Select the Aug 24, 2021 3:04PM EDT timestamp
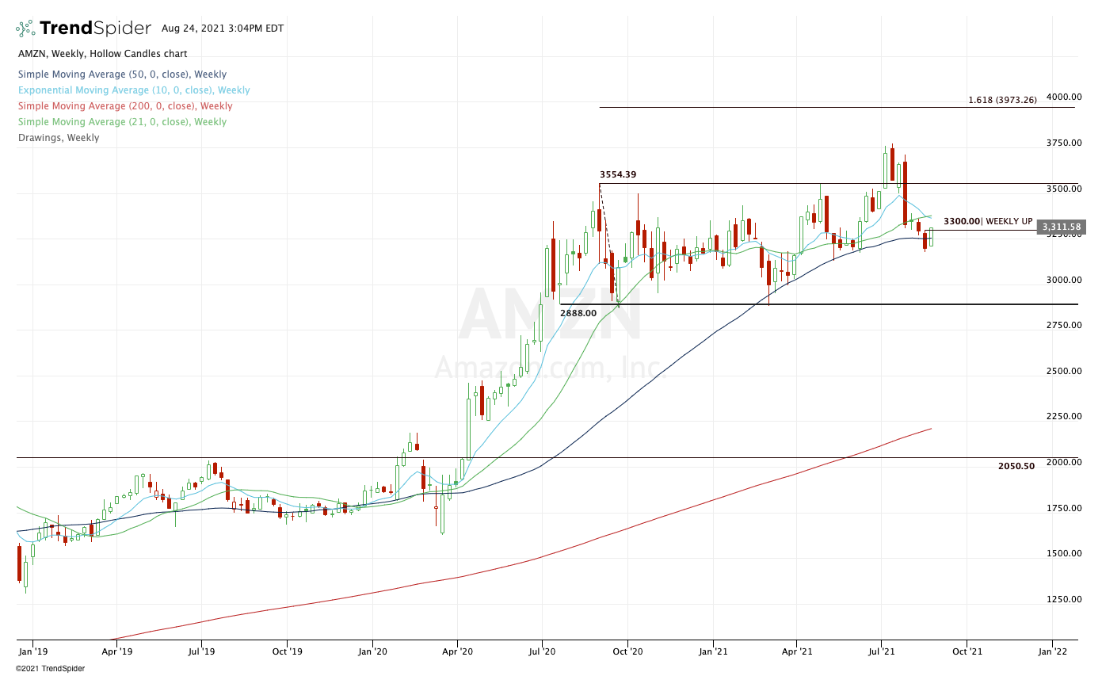Viewport: 1102px width, 676px height. [x=223, y=29]
